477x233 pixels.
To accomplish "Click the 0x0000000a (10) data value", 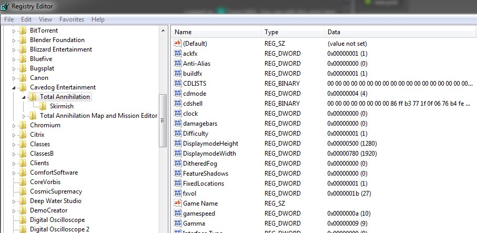I will tap(349, 213).
